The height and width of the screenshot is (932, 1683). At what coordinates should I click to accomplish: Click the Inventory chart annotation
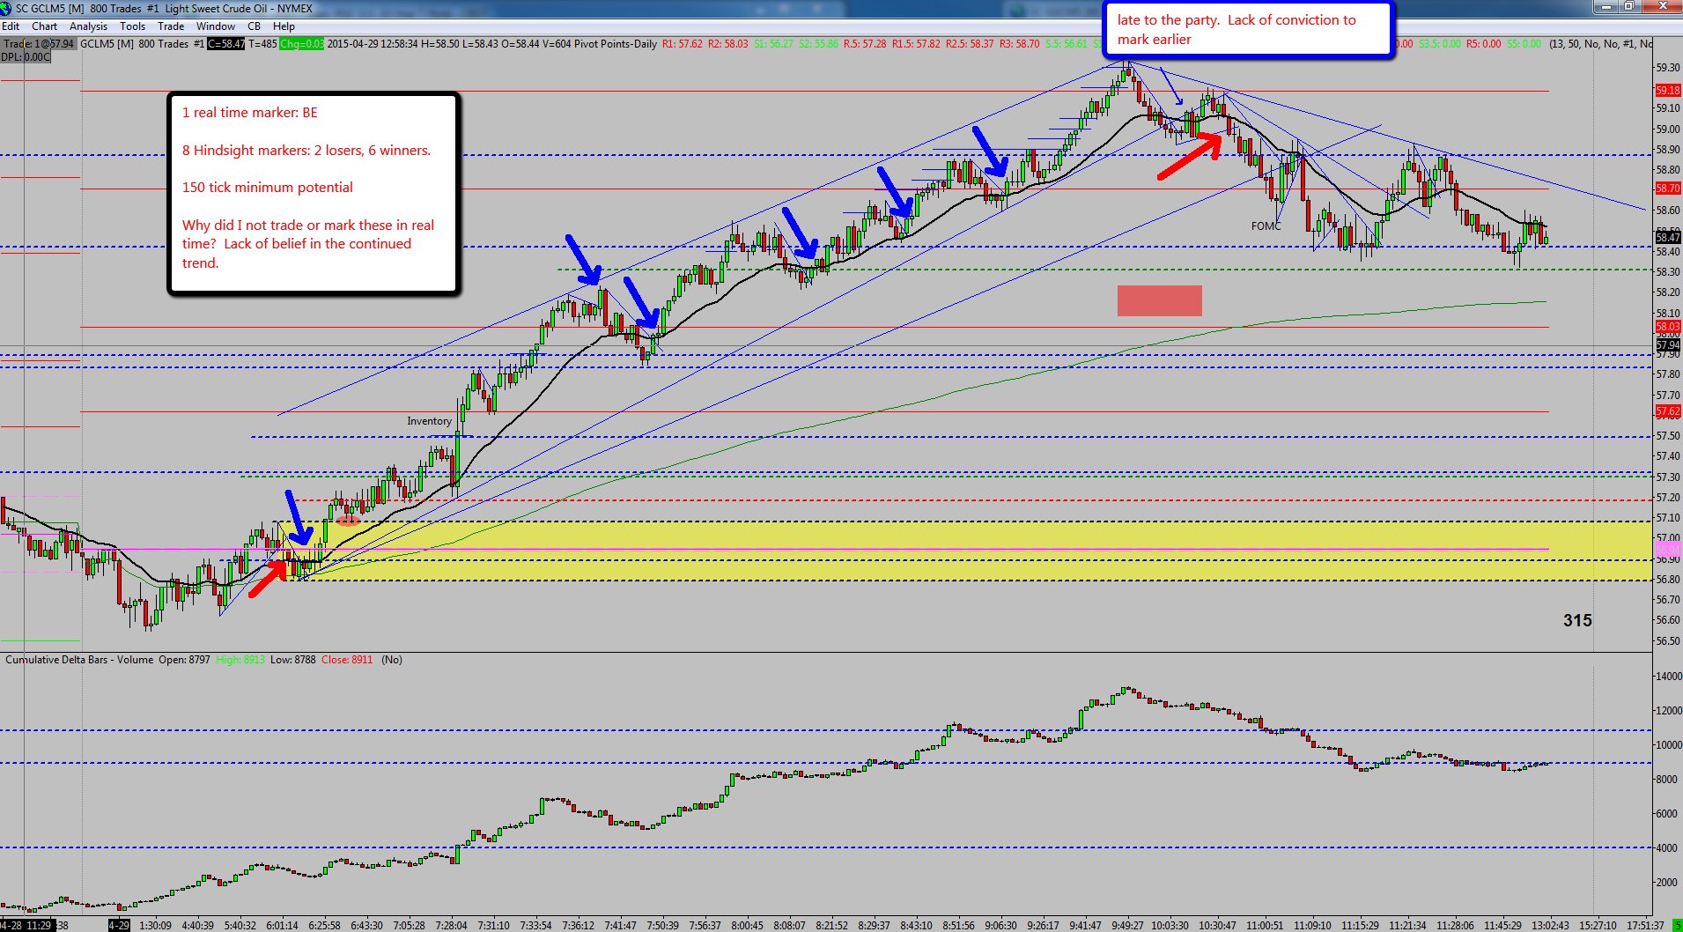[429, 421]
